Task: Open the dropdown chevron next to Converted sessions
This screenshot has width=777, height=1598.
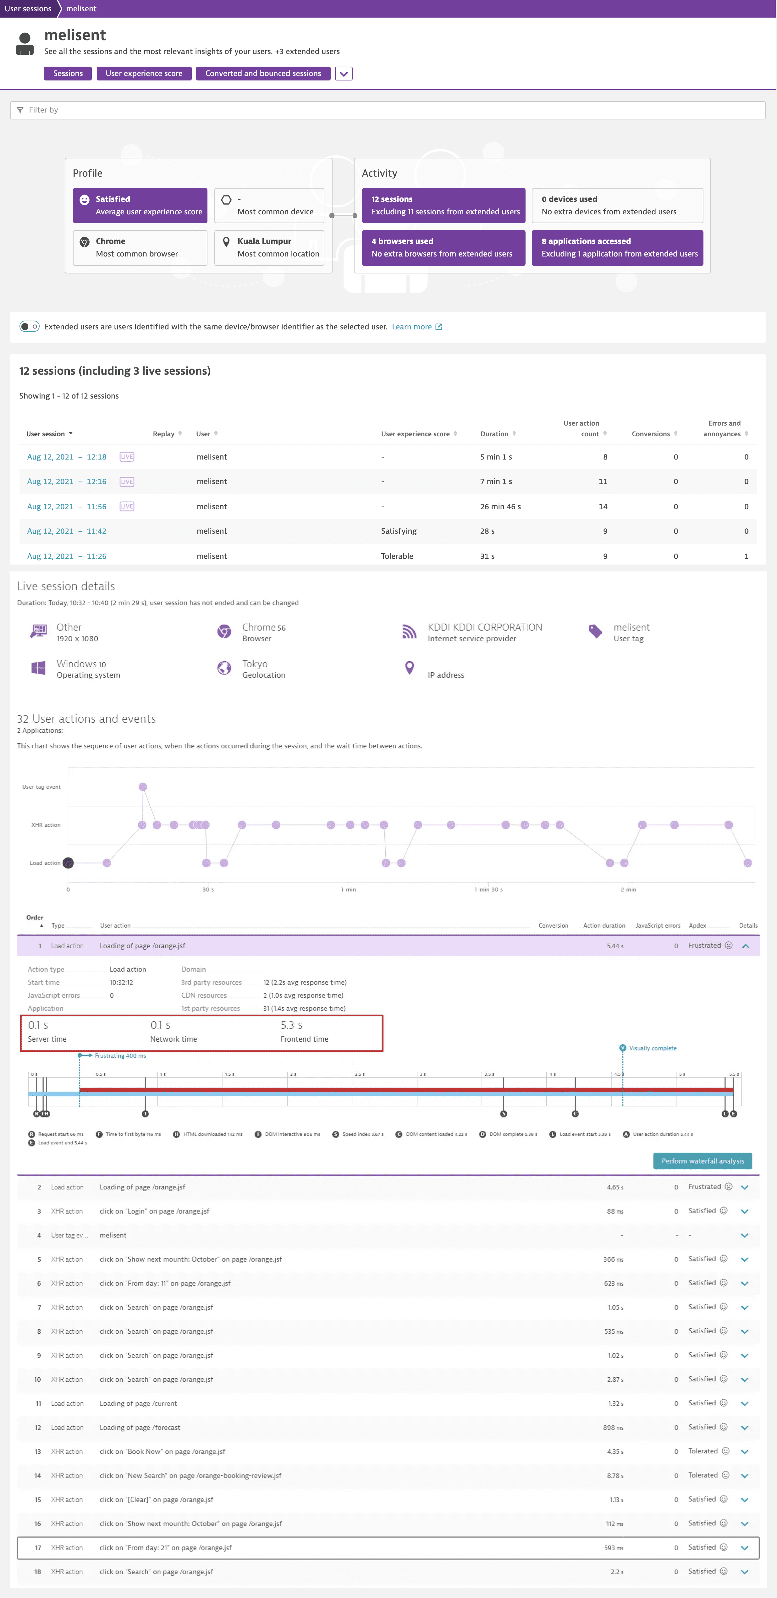Action: (344, 74)
